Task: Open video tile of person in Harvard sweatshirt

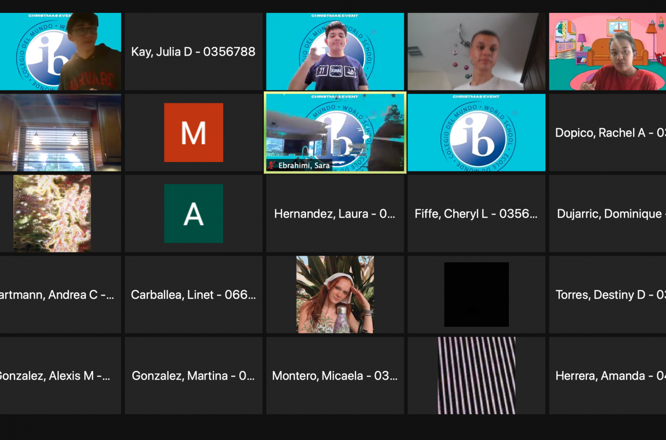Action: click(x=60, y=51)
